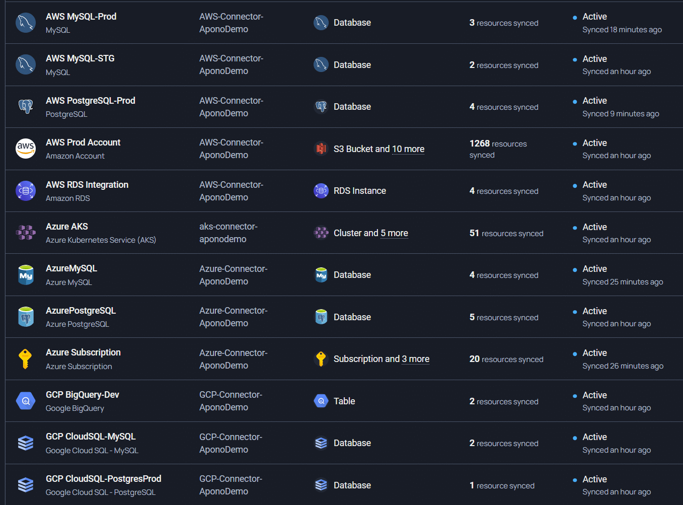Click the '20 resources synced' count
This screenshot has width=683, height=505.
[x=506, y=359]
